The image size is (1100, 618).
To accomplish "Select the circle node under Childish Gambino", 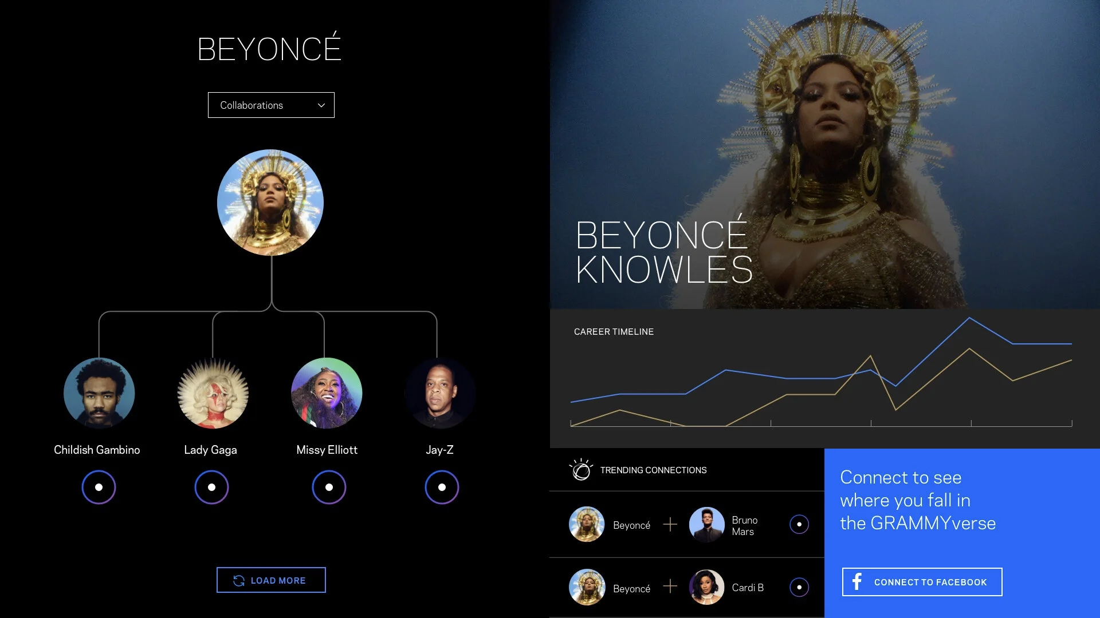I will [x=99, y=487].
